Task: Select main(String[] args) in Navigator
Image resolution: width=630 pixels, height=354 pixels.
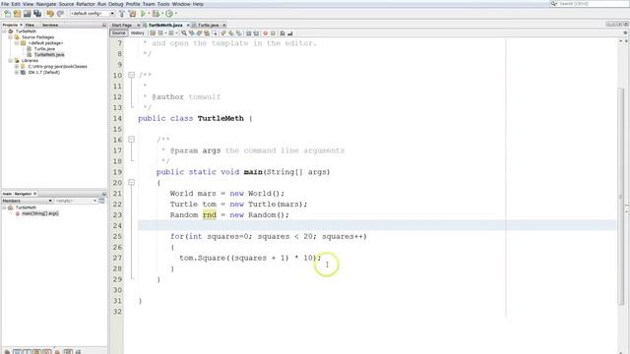Action: click(x=40, y=213)
